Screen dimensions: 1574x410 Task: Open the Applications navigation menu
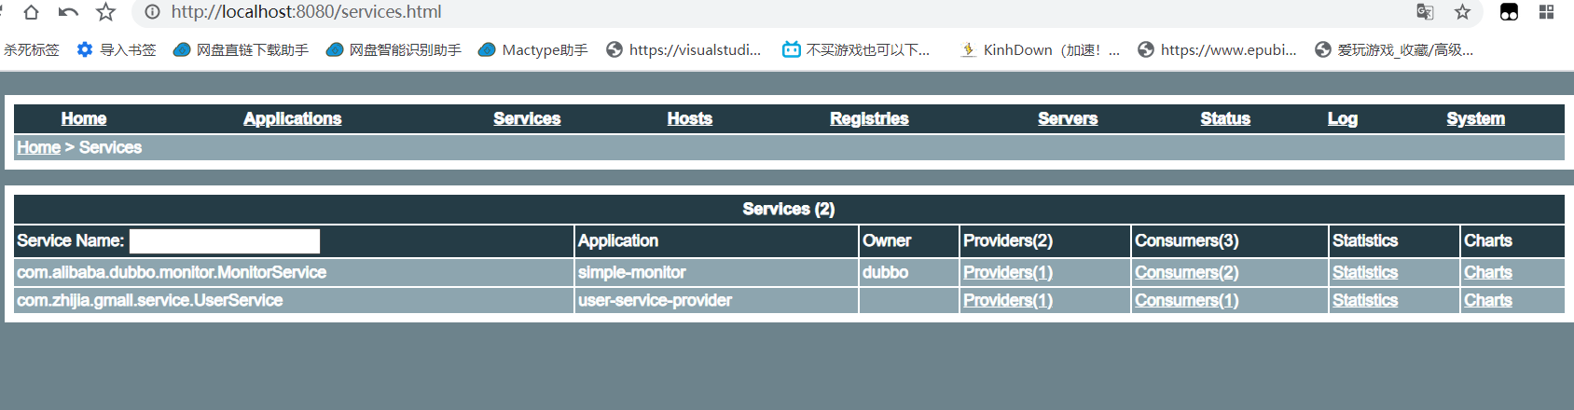(293, 118)
